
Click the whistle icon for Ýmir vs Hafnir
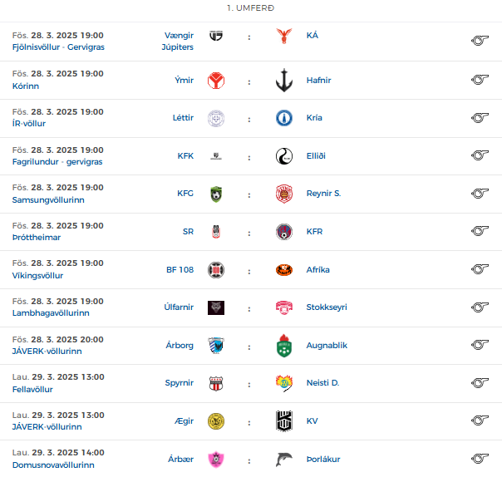point(480,80)
